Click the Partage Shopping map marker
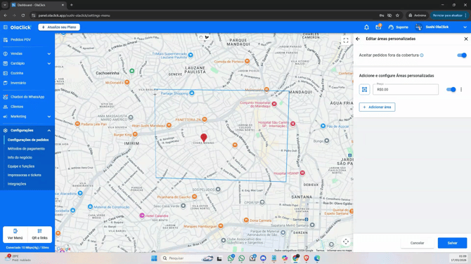The width and height of the screenshot is (471, 264). click(192, 93)
